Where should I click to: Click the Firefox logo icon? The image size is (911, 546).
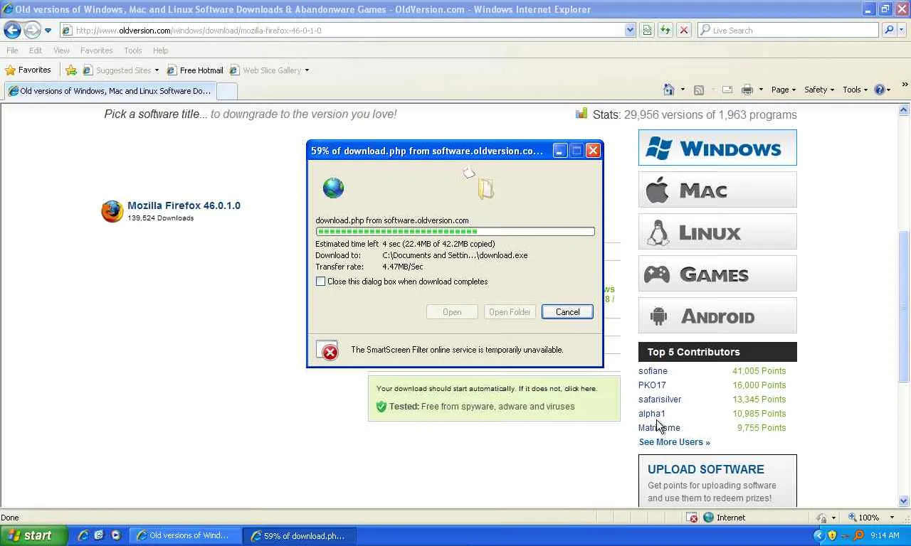pos(112,211)
